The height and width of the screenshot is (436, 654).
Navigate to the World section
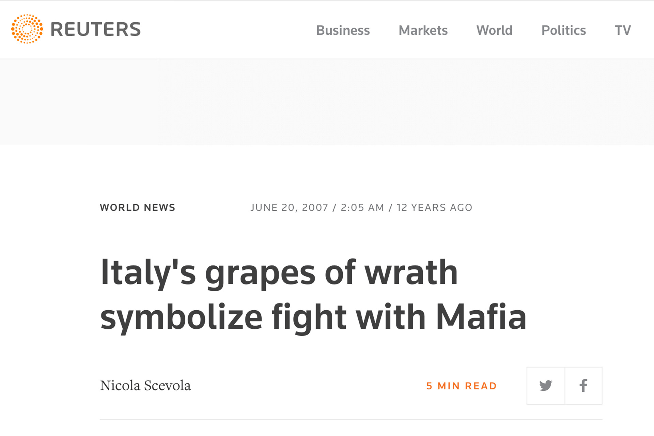[x=494, y=30]
